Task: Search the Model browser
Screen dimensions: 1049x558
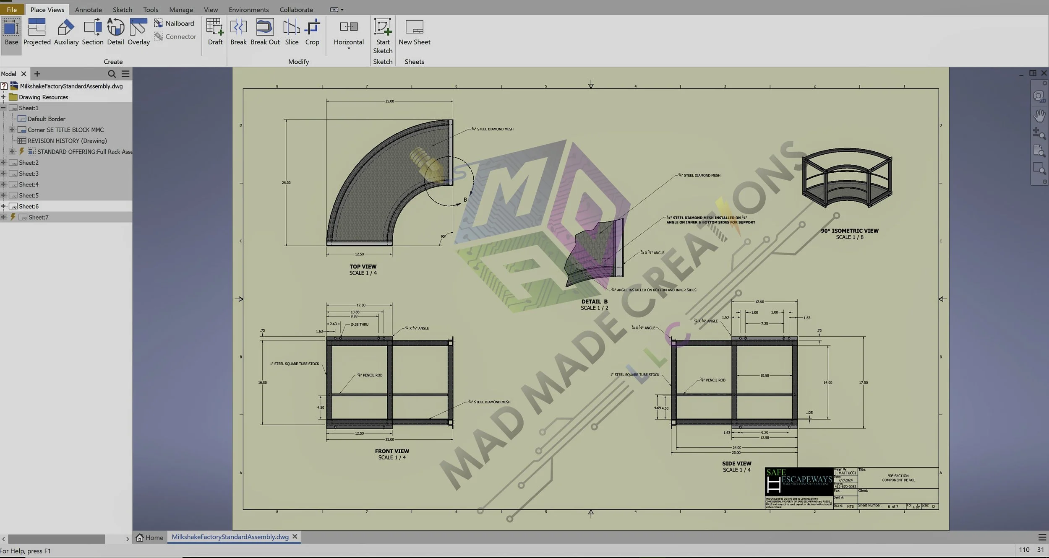Action: click(112, 74)
